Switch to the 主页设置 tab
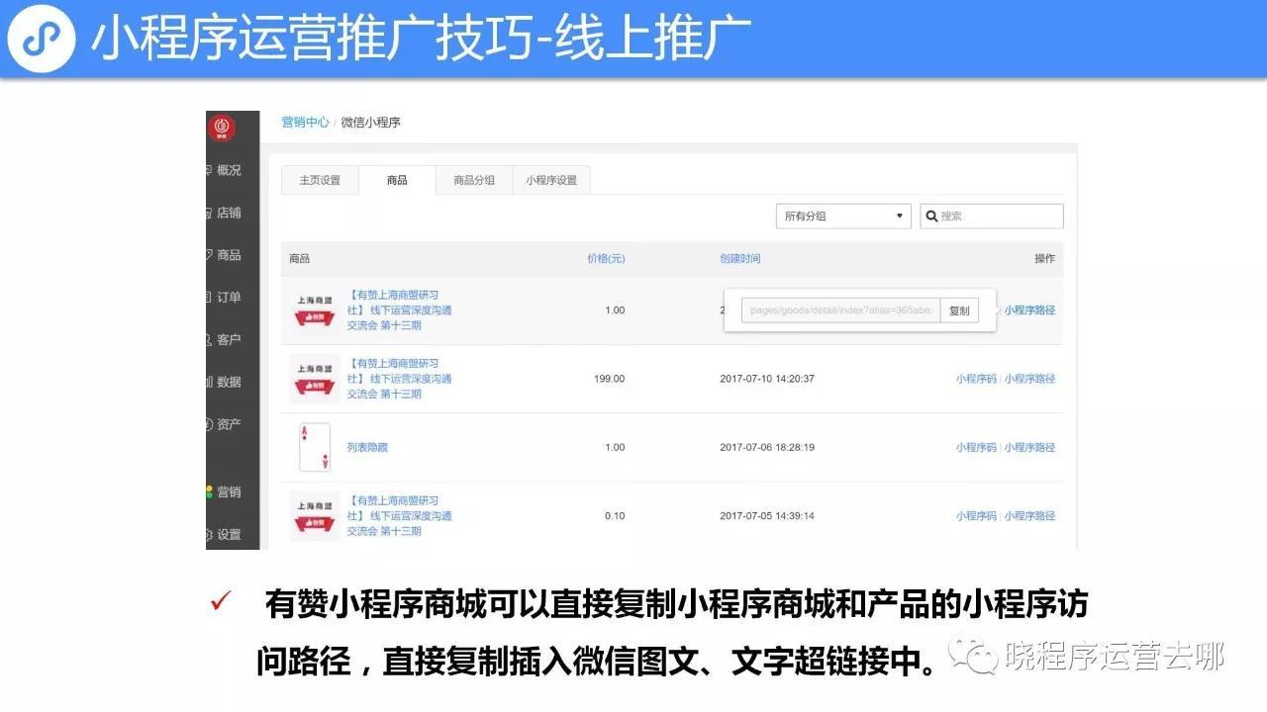Screen dimensions: 1267x712 [320, 180]
